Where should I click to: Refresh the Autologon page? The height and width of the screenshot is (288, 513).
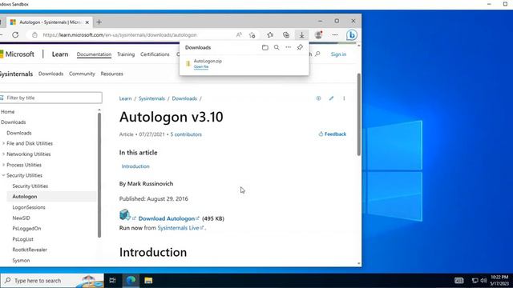(15, 35)
